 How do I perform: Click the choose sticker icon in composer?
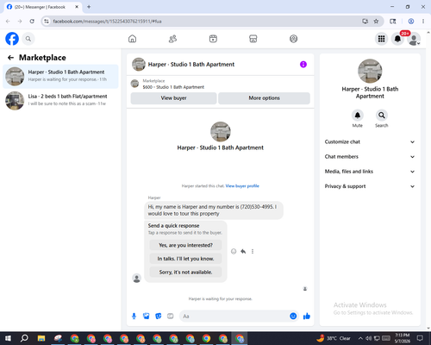click(x=159, y=317)
